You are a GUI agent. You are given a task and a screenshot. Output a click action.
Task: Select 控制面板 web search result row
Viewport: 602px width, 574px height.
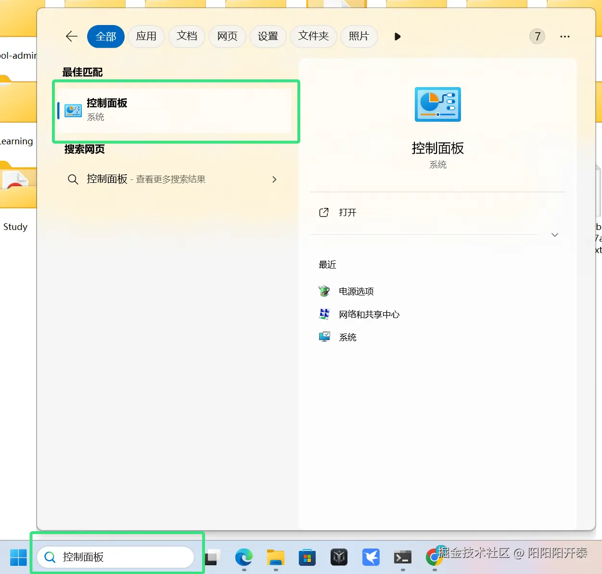click(x=174, y=179)
